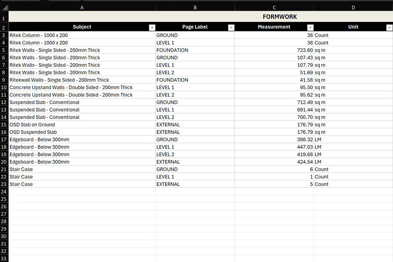Image resolution: width=393 pixels, height=262 pixels.
Task: Click the Unit header cell text
Action: tap(353, 27)
